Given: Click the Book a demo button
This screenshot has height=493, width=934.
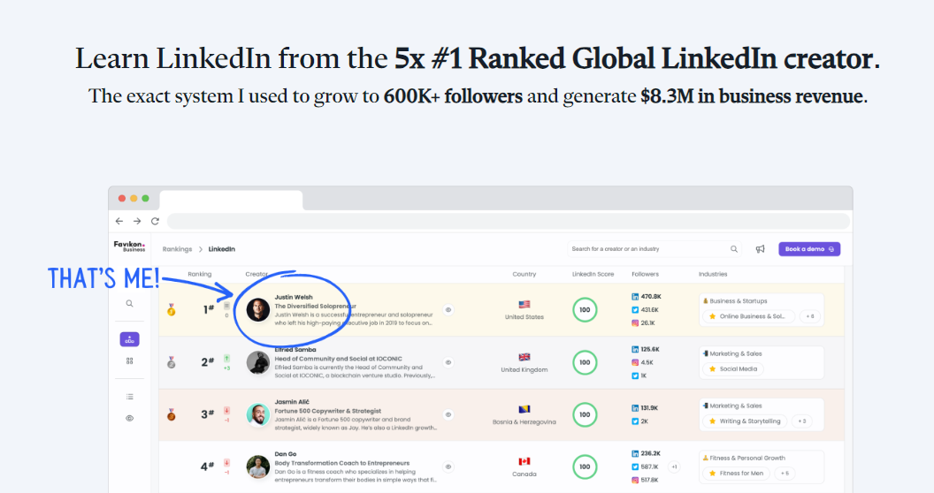Looking at the screenshot, I should point(808,249).
